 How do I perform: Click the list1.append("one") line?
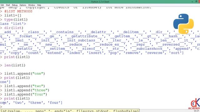[25, 74]
